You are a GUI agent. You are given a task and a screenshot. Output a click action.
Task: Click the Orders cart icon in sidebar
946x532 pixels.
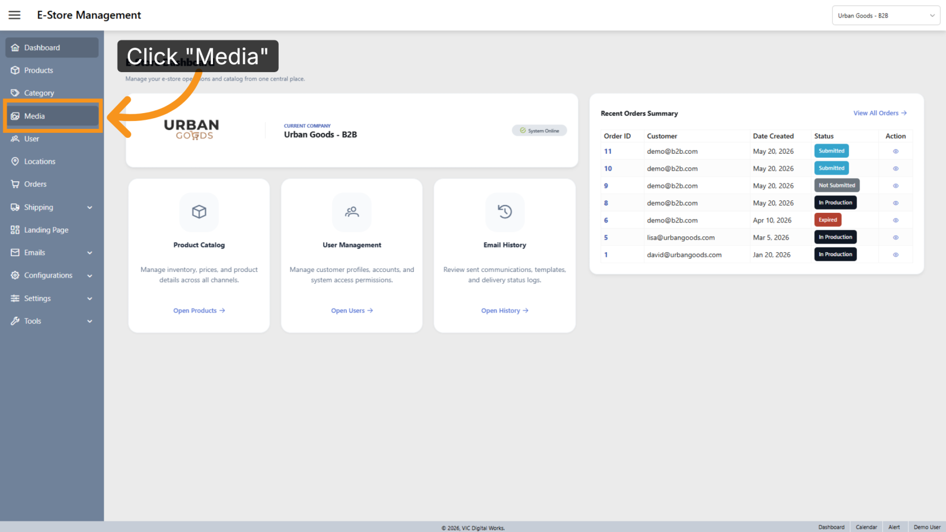15,184
